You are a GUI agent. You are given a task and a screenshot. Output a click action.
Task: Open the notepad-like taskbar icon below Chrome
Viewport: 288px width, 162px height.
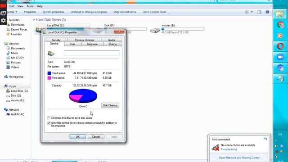point(280,79)
